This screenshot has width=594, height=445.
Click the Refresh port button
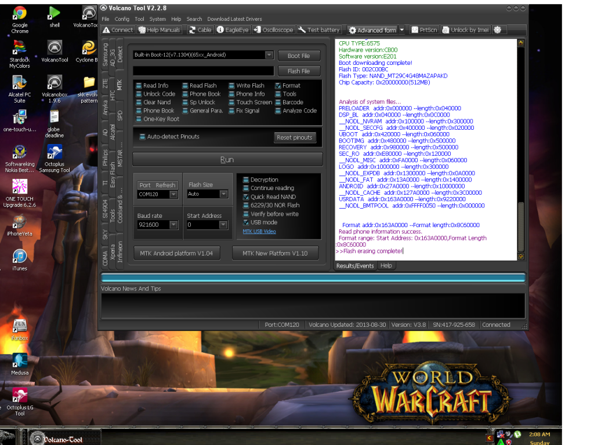(165, 185)
